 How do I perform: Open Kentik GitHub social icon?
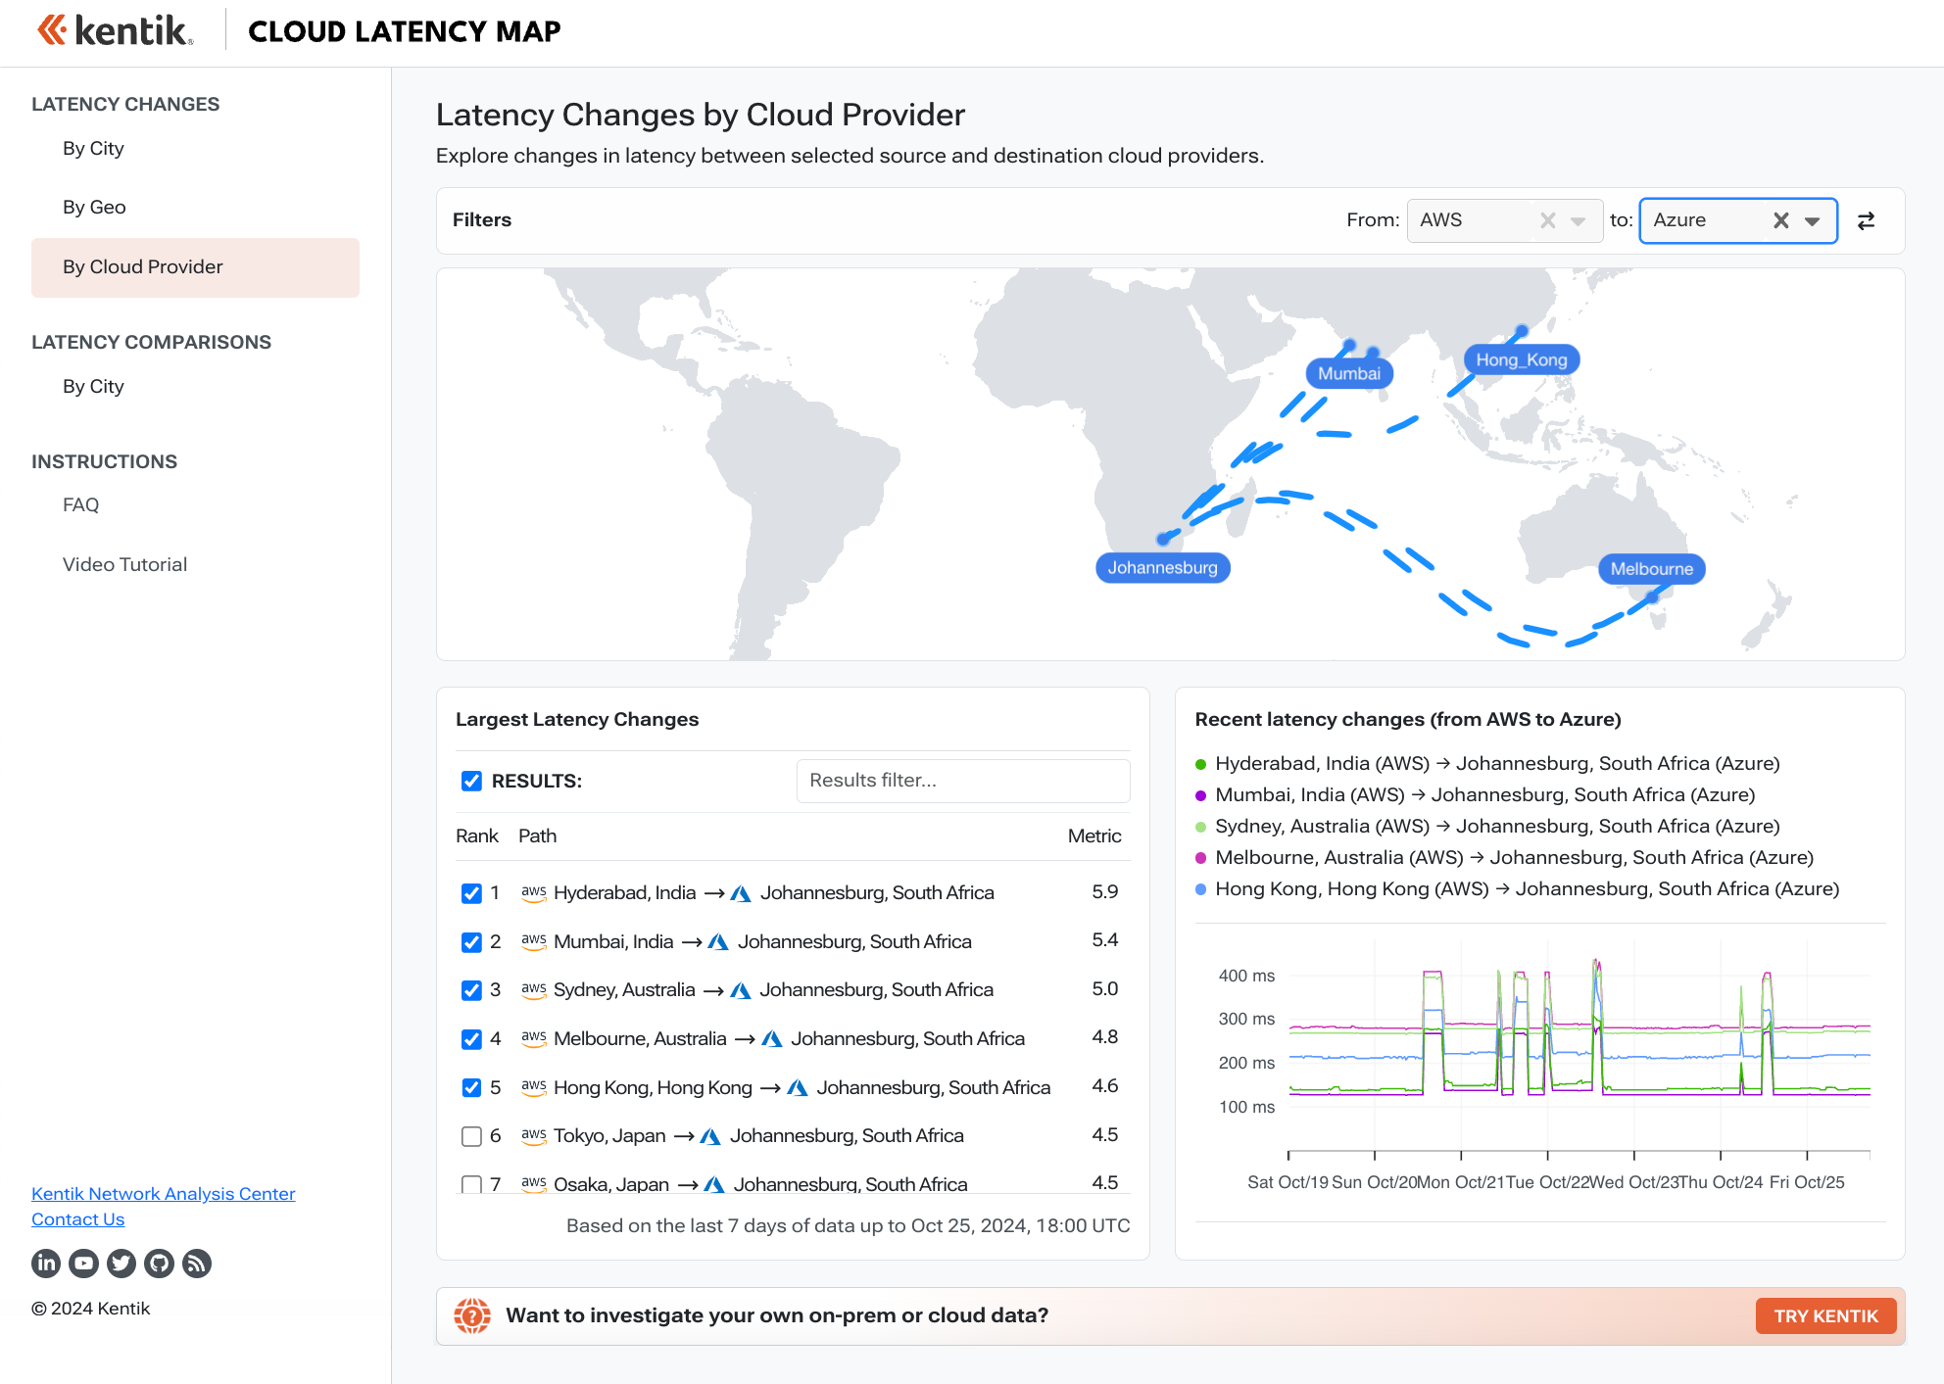click(159, 1264)
